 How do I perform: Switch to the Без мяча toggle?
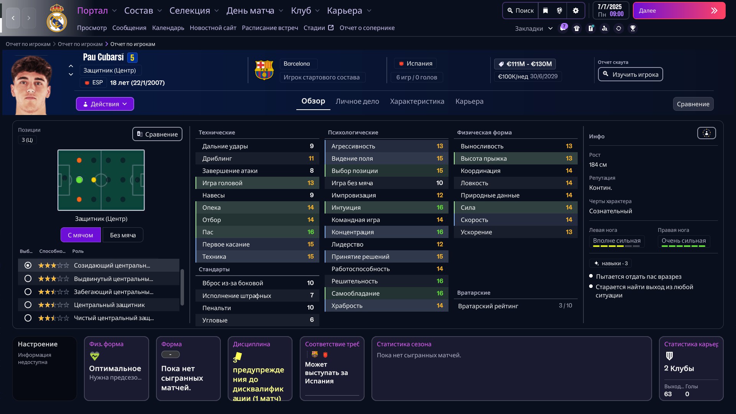(x=123, y=235)
